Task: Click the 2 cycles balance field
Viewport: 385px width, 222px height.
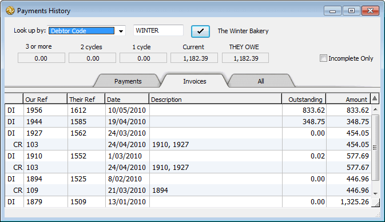Action: (x=92, y=58)
